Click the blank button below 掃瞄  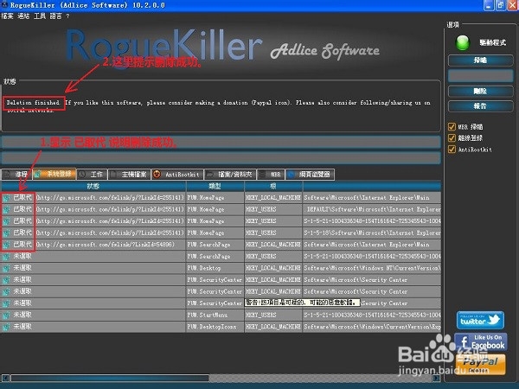480,76
